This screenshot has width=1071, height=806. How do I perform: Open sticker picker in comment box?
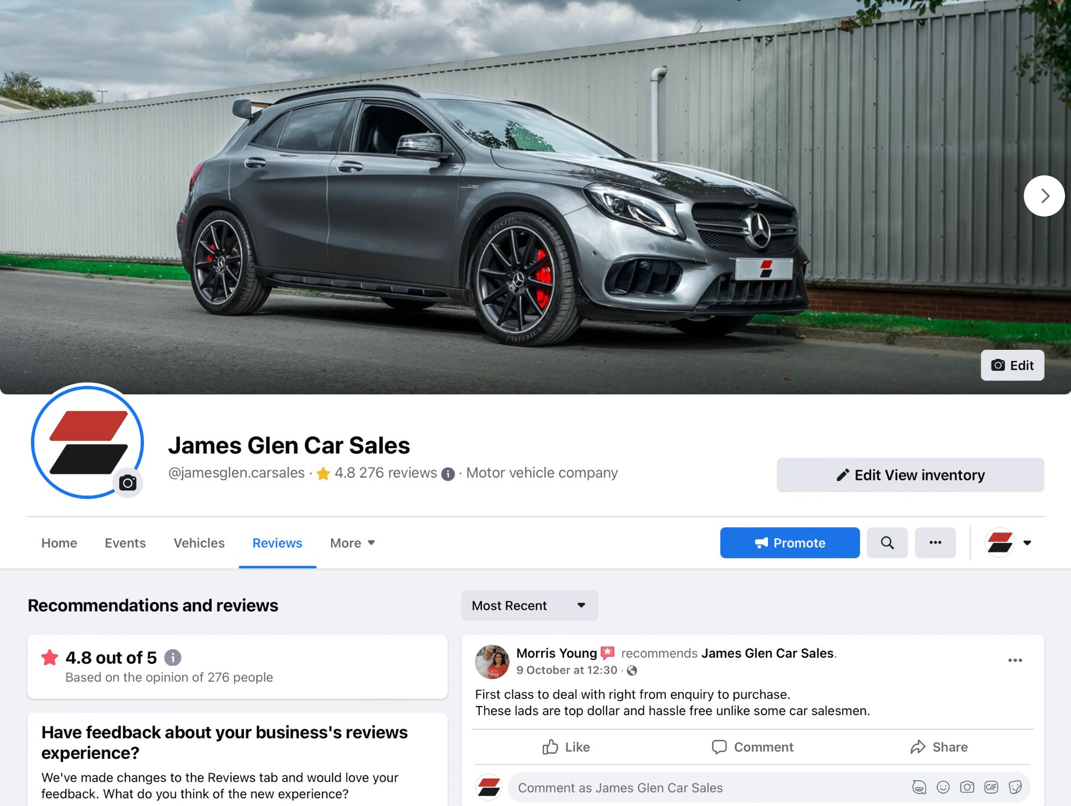tap(1015, 787)
